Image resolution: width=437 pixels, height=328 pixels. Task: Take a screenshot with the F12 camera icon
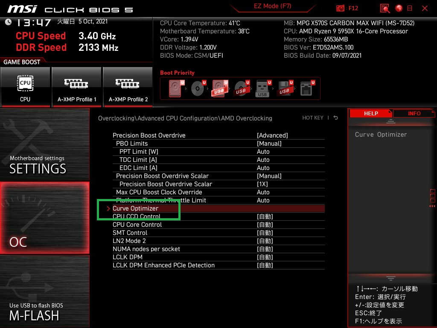(x=340, y=9)
